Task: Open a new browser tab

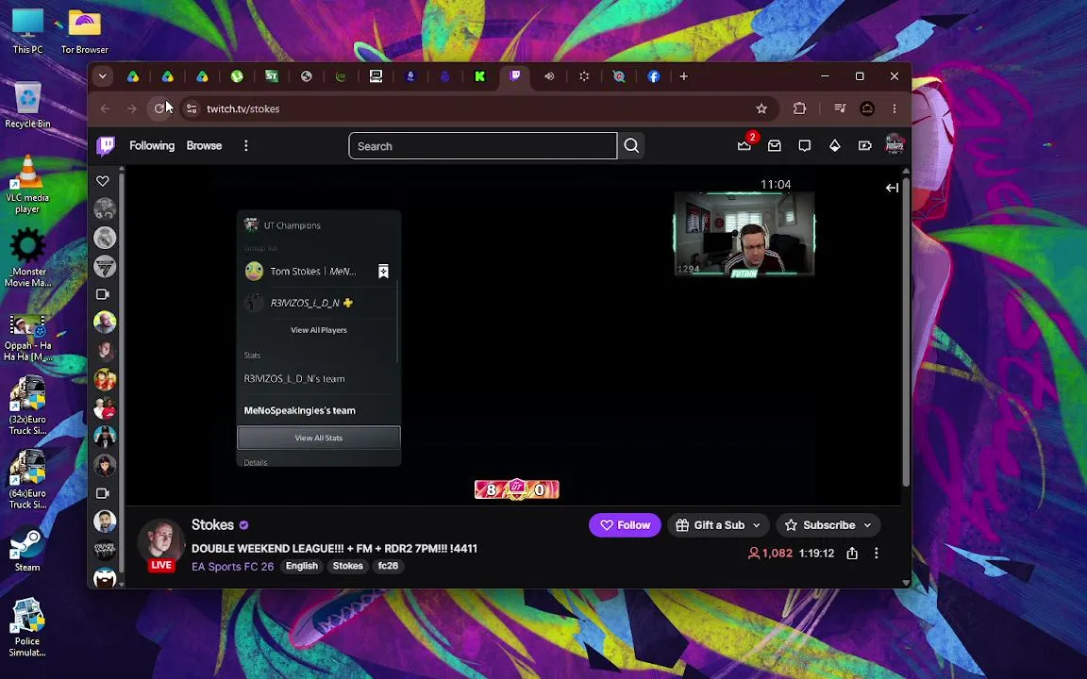Action: click(x=683, y=76)
